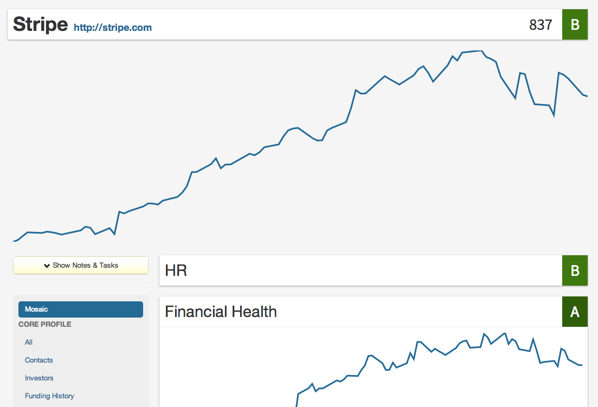
Task: Click the green B grade badge beside 837
Action: click(x=575, y=24)
